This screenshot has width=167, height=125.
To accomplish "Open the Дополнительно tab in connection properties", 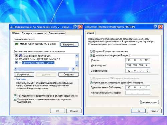I will (x=56, y=33).
